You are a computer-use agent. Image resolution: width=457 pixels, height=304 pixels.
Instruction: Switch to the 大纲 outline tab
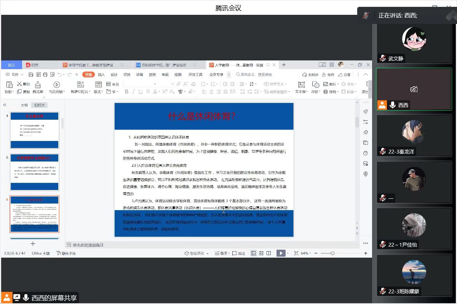pos(24,105)
